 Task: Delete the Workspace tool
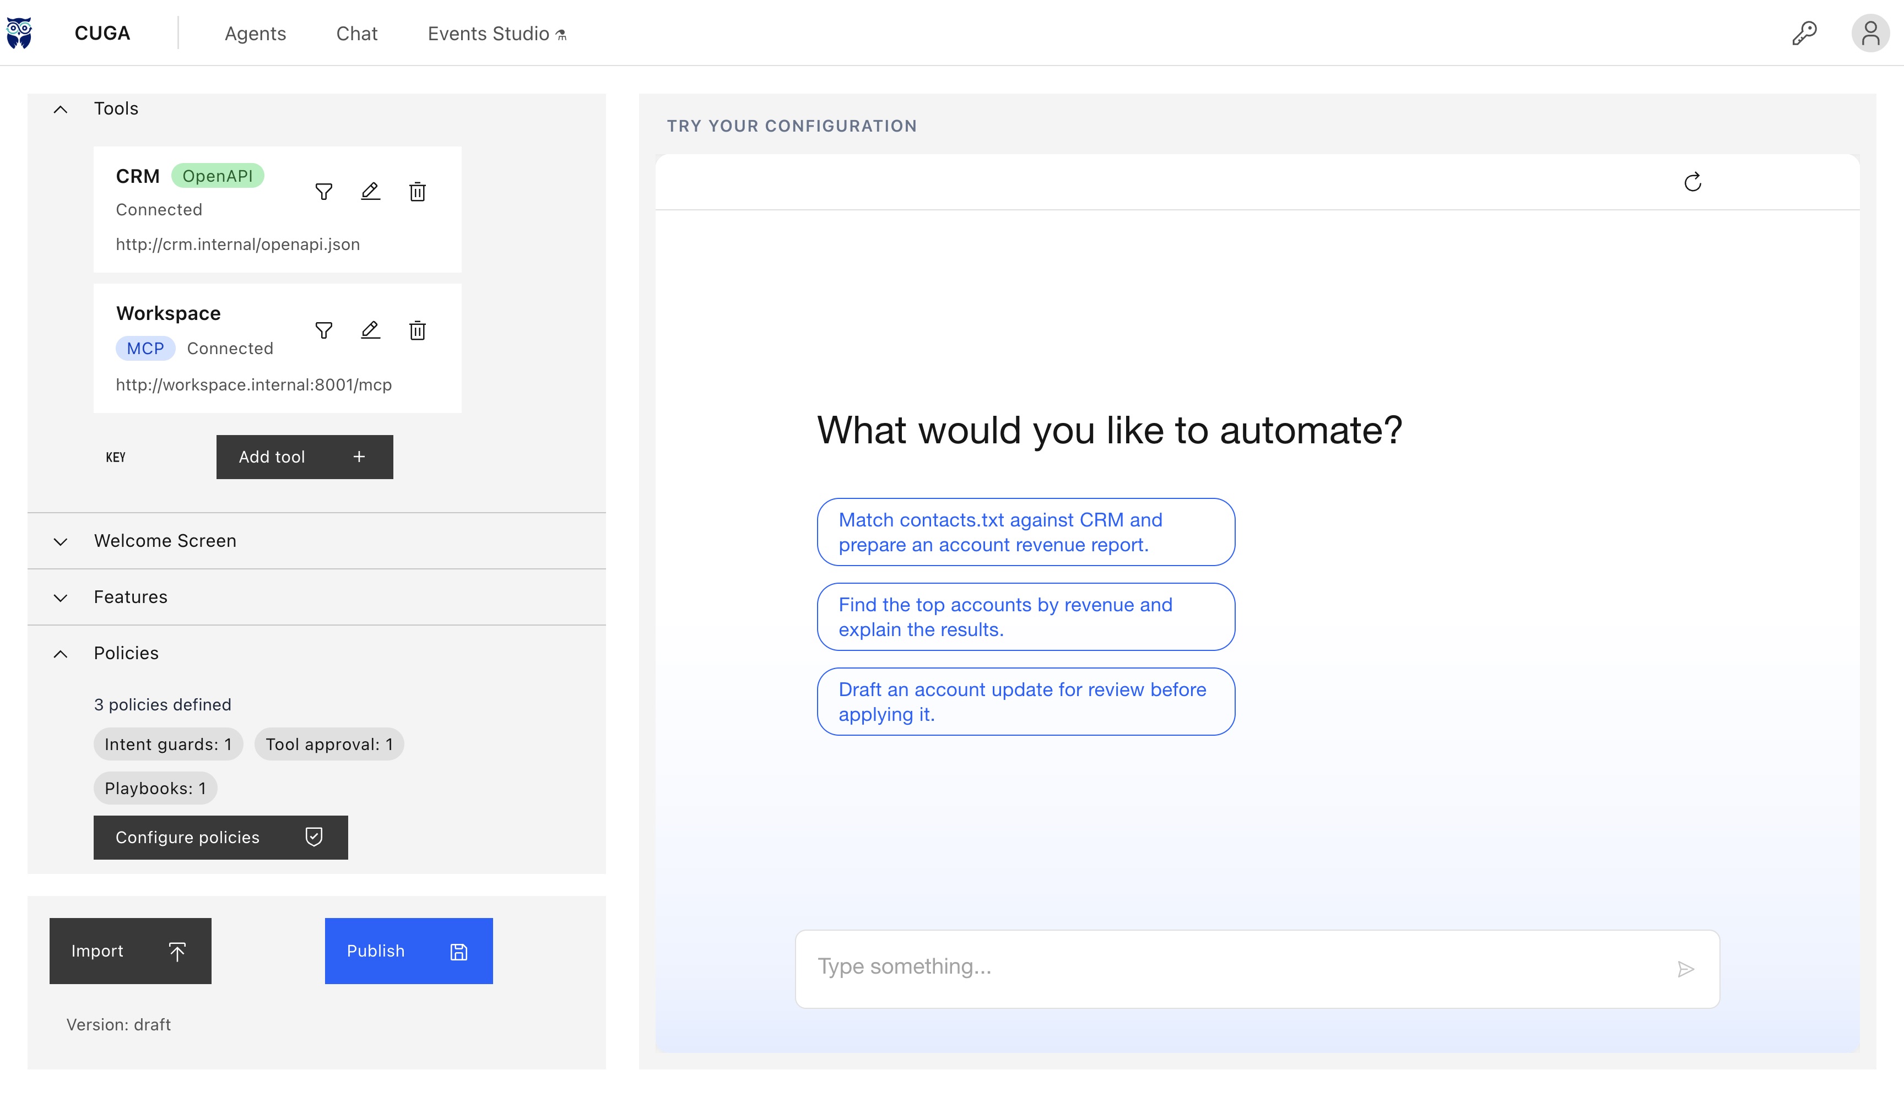point(418,330)
